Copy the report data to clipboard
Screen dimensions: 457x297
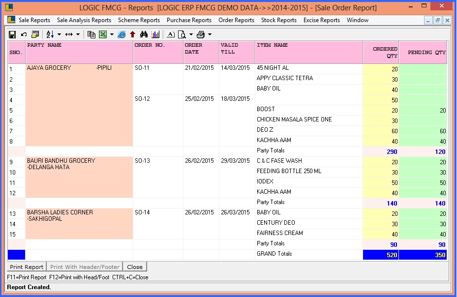(91, 34)
